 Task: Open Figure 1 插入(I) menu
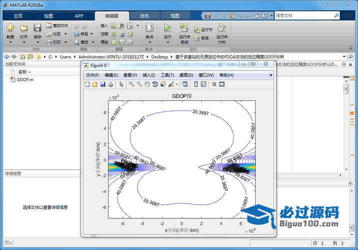point(149,75)
